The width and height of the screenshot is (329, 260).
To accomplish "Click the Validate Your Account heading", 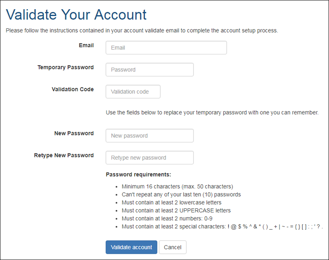I will [76, 15].
